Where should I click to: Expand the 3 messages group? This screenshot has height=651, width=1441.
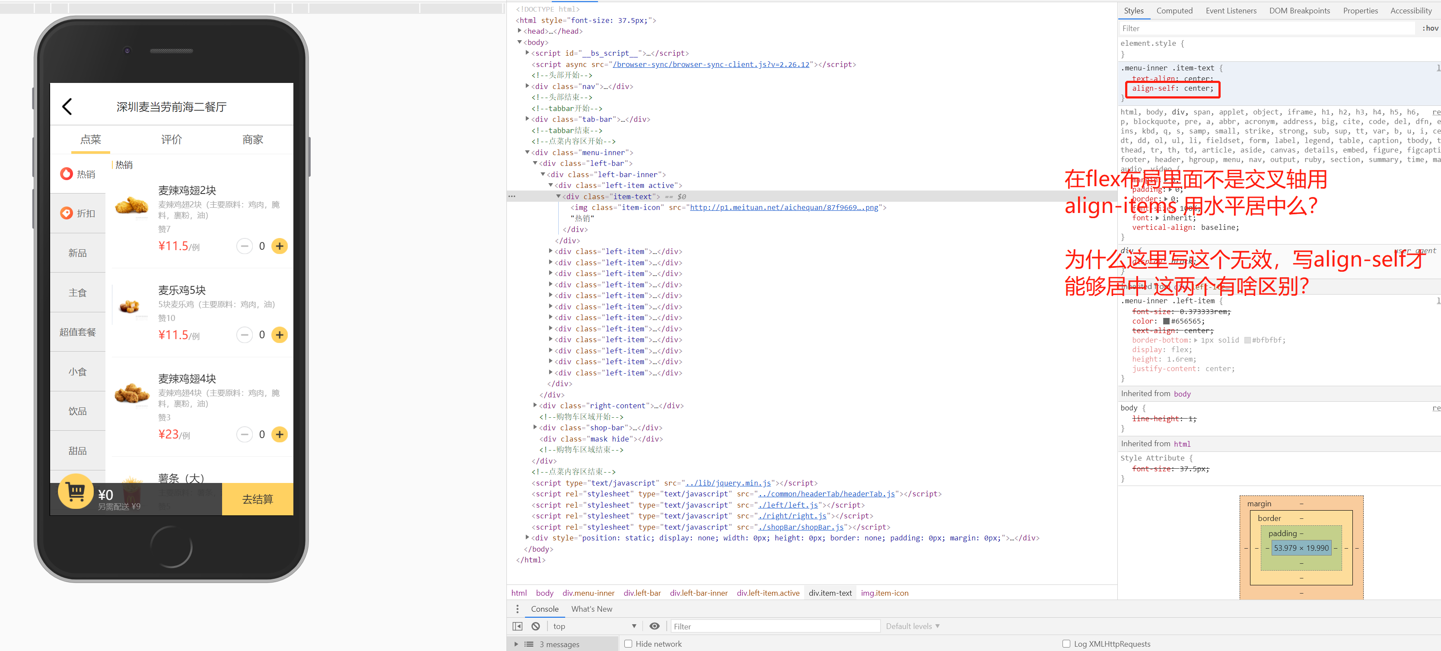click(x=516, y=644)
